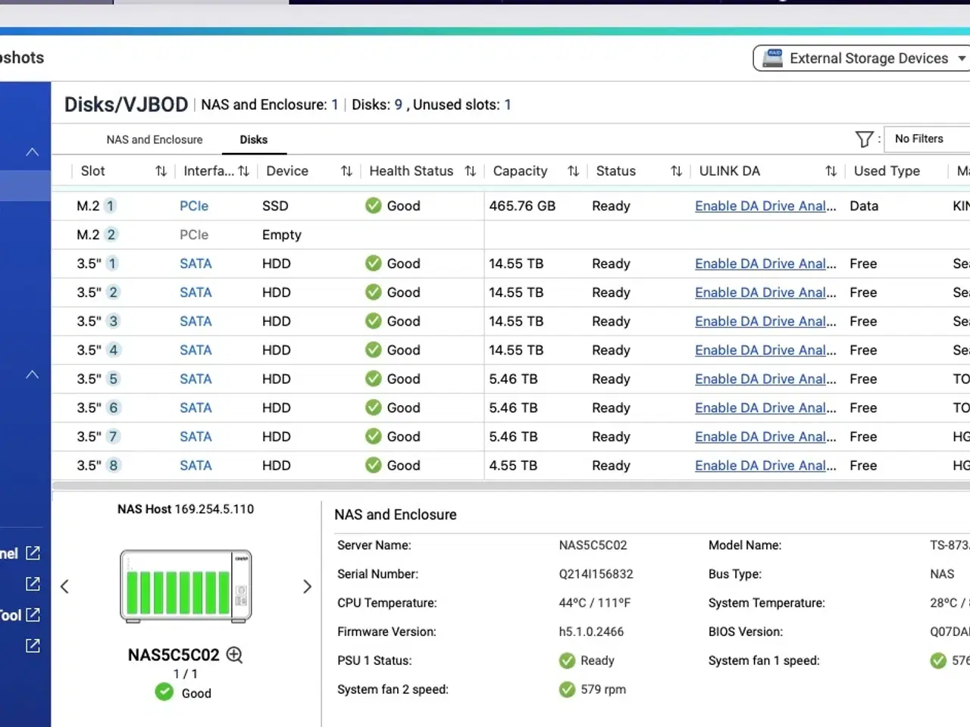
Task: Open external link icon beside 'nel'
Action: (x=33, y=553)
